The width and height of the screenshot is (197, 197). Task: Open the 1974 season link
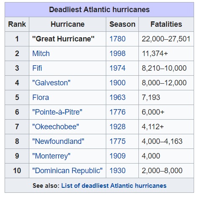[x=118, y=68]
